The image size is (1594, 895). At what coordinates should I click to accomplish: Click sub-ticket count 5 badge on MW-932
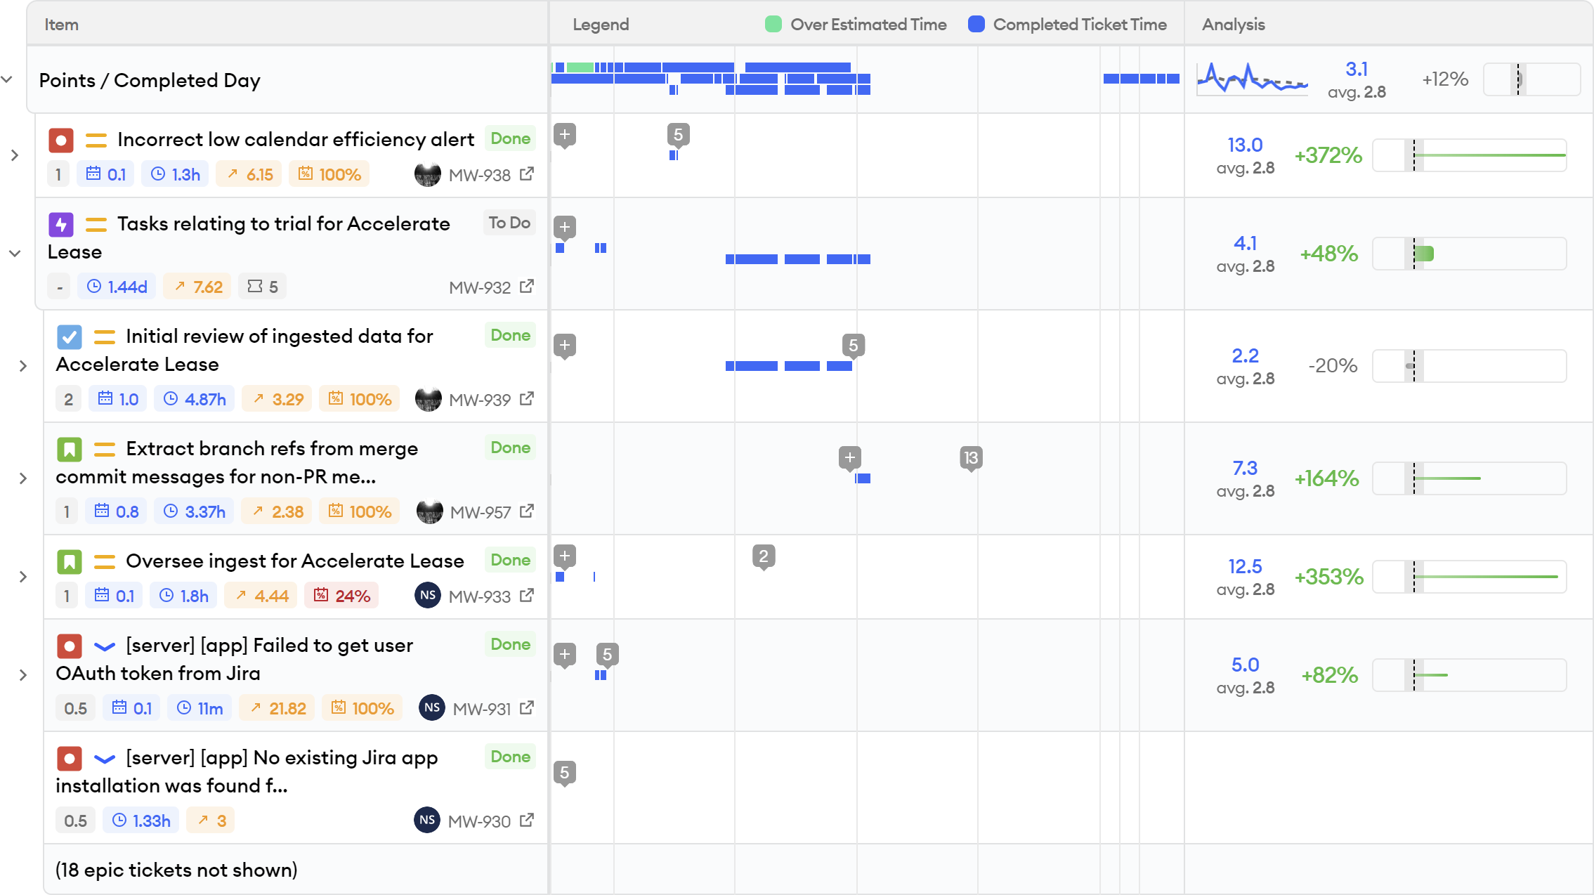tap(263, 287)
